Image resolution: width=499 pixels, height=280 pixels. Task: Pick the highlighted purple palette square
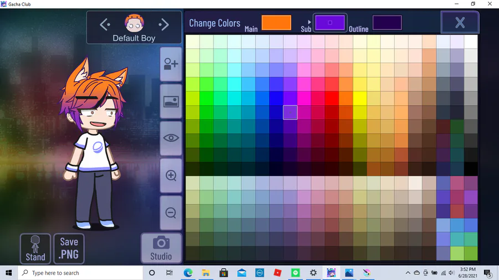(290, 112)
